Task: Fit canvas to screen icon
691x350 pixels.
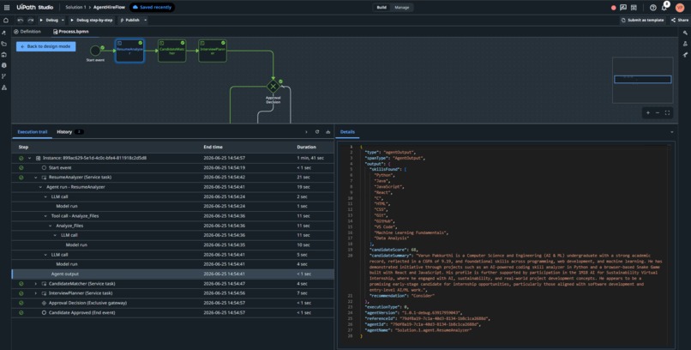Action: tap(667, 113)
